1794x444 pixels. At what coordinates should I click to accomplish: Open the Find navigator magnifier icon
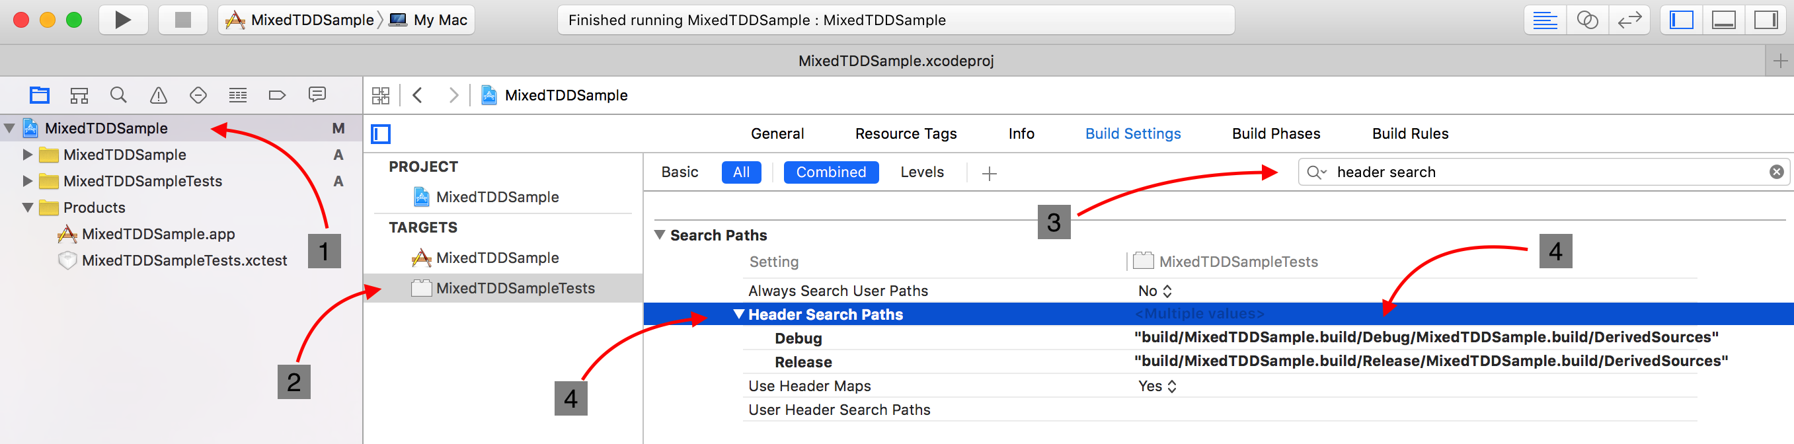[x=118, y=94]
